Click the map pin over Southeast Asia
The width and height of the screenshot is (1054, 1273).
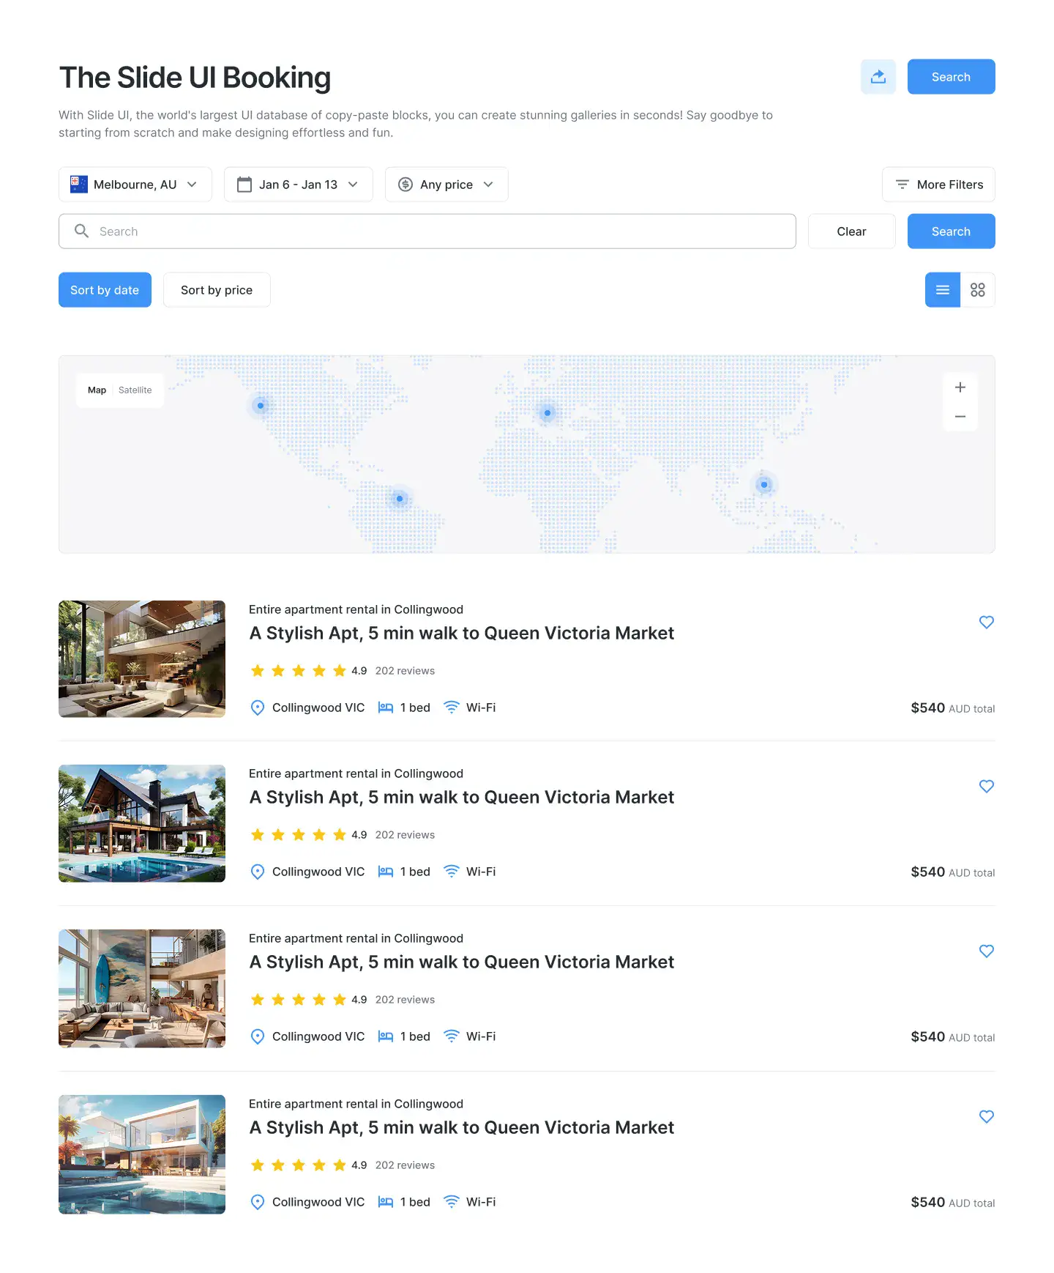click(x=764, y=485)
